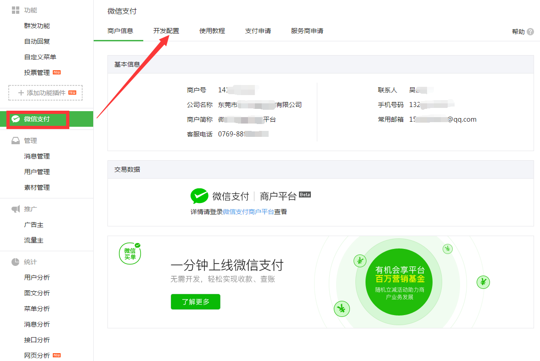Viewport: 540px width, 361px height.
Task: Click the 联系人 label
Action: click(388, 90)
